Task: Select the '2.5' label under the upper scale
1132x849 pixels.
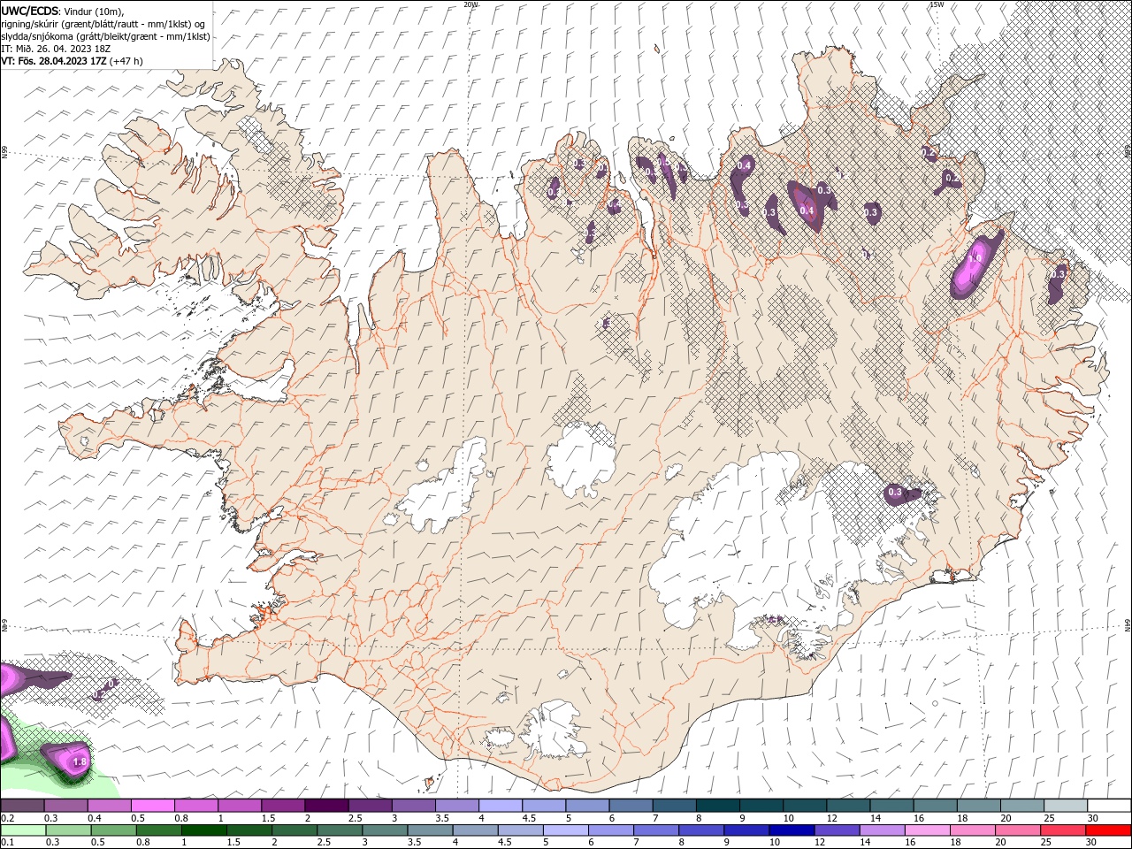Action: 356,818
